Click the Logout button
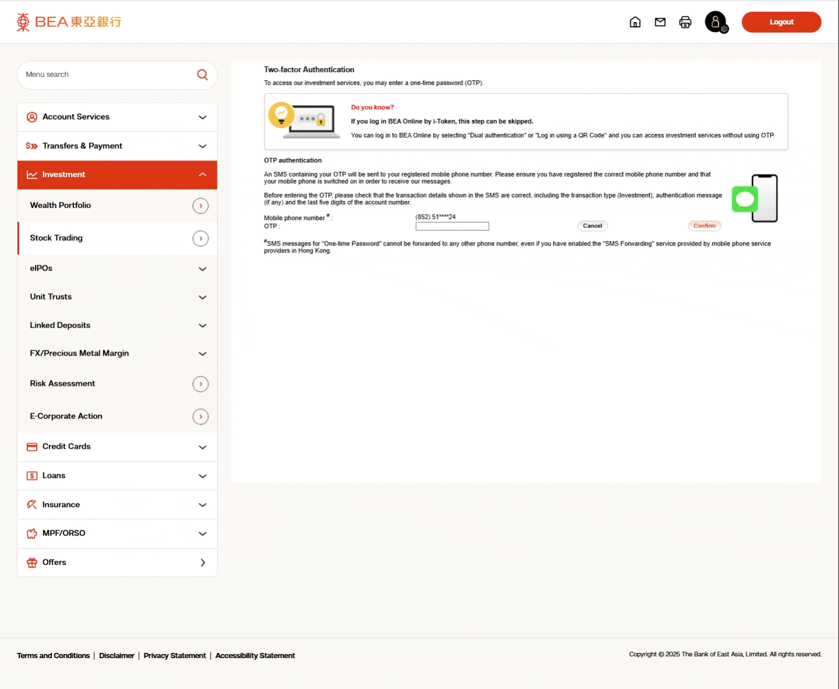Image resolution: width=839 pixels, height=689 pixels. coord(781,22)
